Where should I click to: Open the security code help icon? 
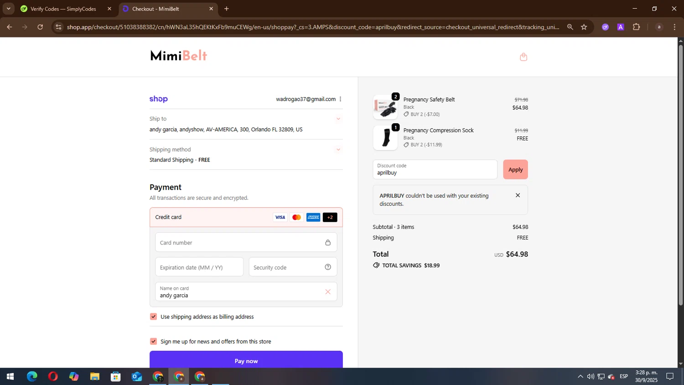(x=328, y=267)
